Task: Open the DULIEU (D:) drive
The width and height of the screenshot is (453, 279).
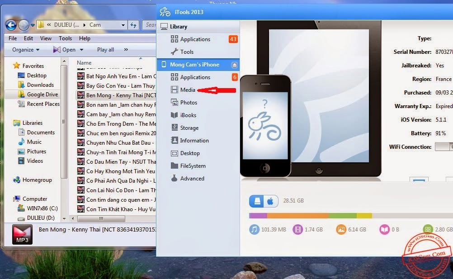Action: [x=40, y=218]
